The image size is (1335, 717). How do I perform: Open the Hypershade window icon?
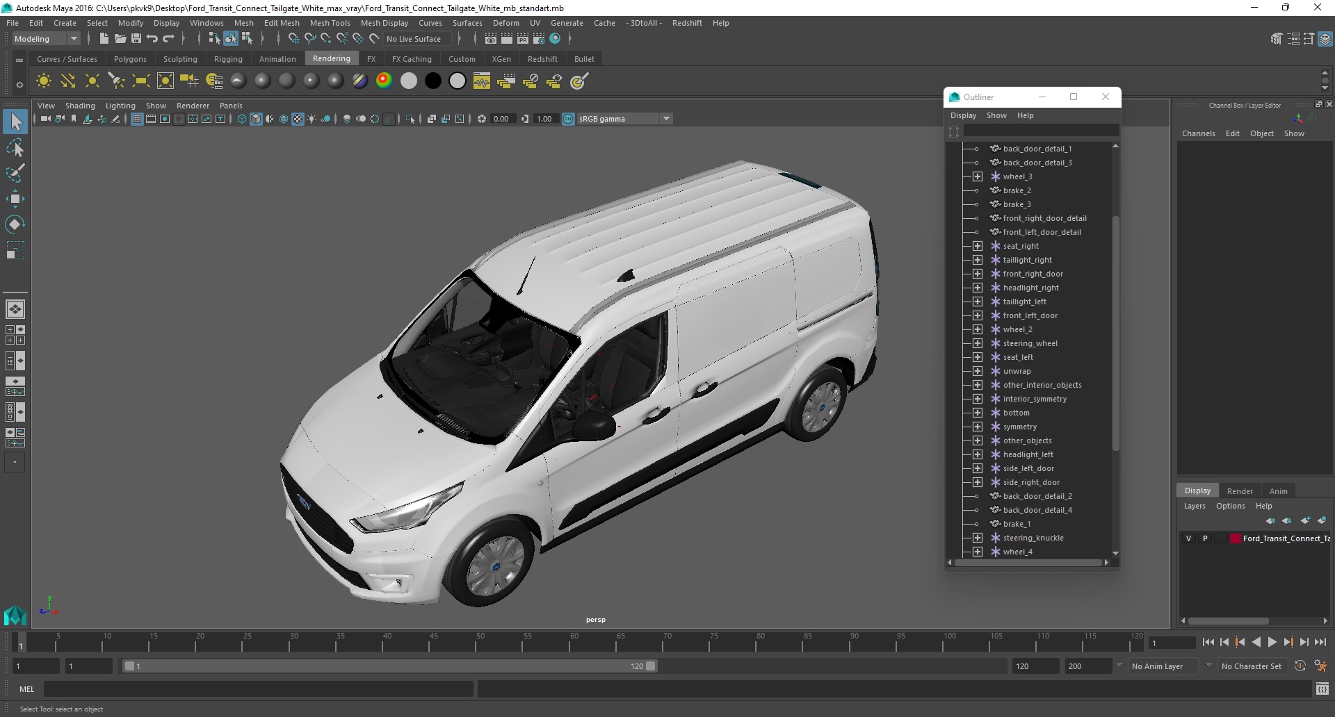click(556, 39)
